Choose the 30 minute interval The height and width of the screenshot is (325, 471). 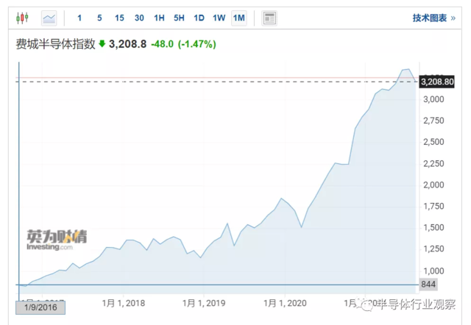tap(139, 18)
